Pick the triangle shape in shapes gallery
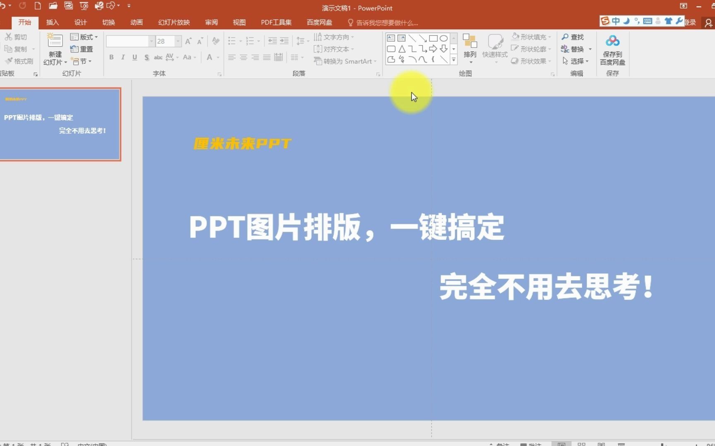 coord(402,49)
